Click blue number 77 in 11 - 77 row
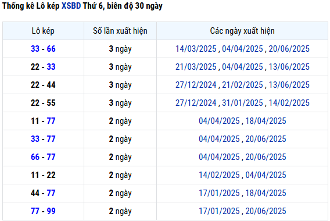The height and width of the screenshot is (221, 330). pos(51,121)
